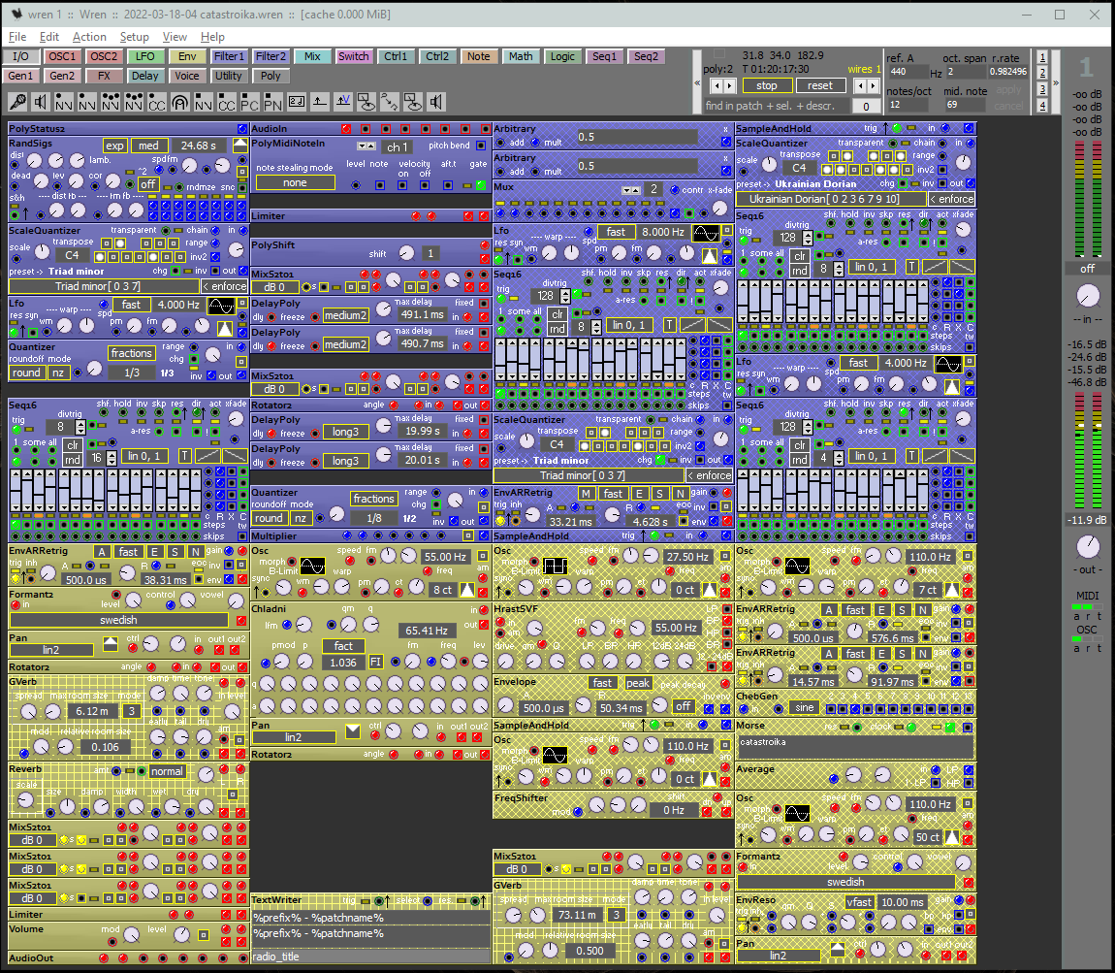Toggle the 'off' switch in the RandSigs module

pyautogui.click(x=148, y=183)
